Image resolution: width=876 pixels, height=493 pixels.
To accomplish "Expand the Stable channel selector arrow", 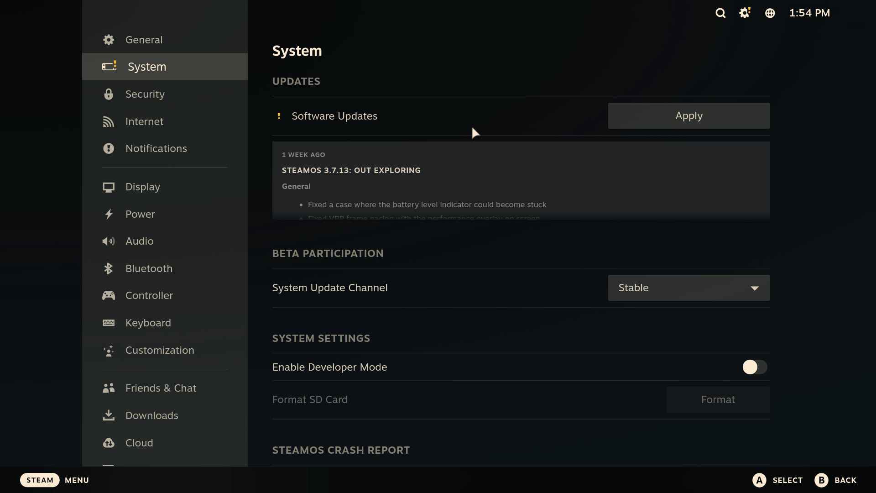I will point(755,288).
